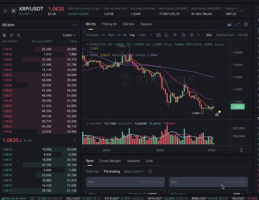Choose Thị trường market order type

(112, 171)
